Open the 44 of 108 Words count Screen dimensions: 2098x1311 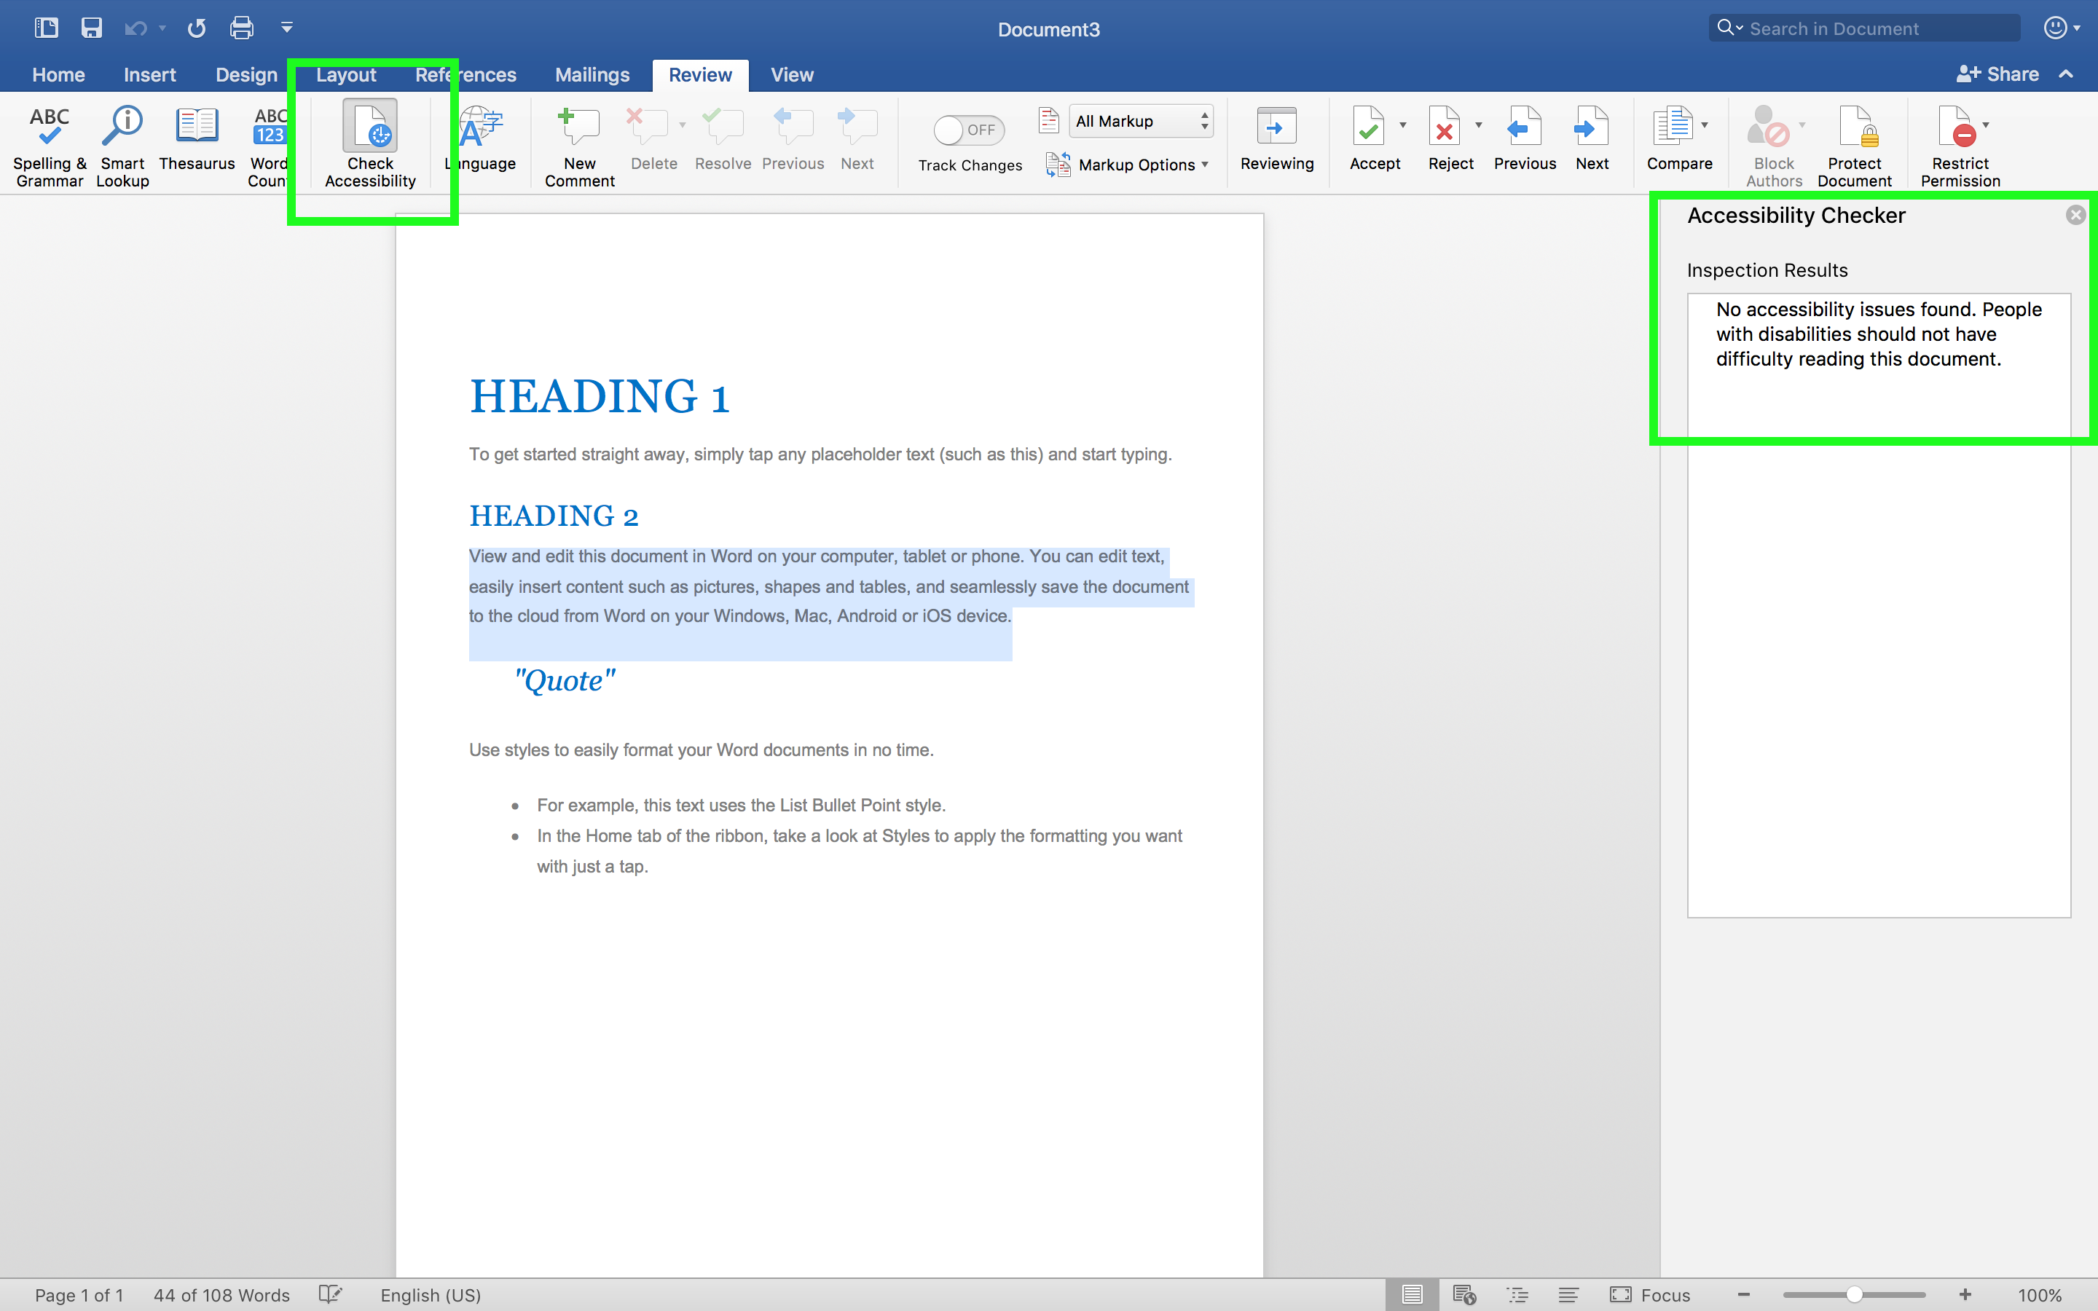(221, 1294)
